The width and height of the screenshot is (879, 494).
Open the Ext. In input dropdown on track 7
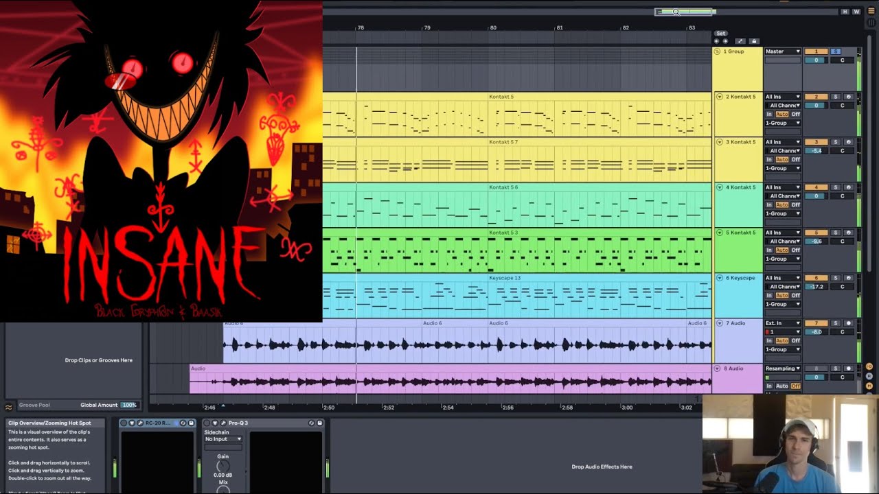tap(783, 323)
